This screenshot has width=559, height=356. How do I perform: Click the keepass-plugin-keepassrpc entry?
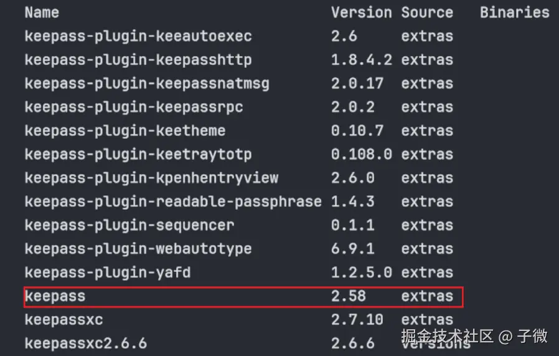[x=134, y=107]
